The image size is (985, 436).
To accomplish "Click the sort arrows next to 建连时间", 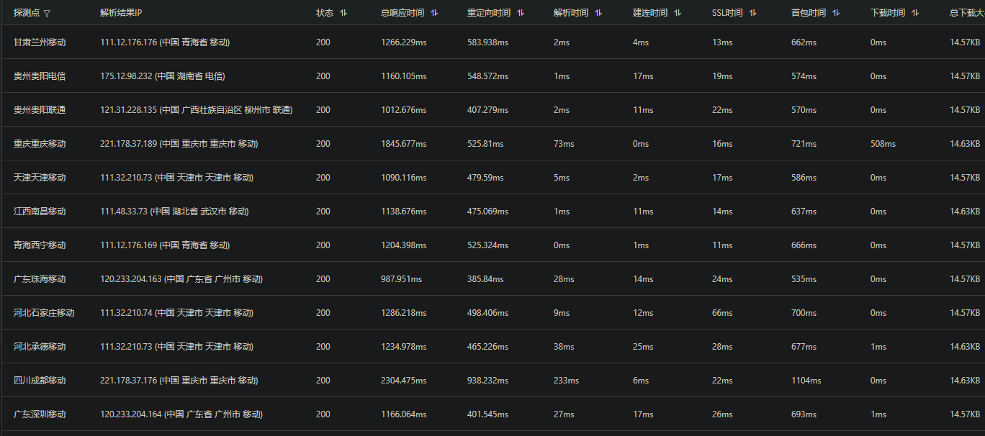I will pos(678,13).
